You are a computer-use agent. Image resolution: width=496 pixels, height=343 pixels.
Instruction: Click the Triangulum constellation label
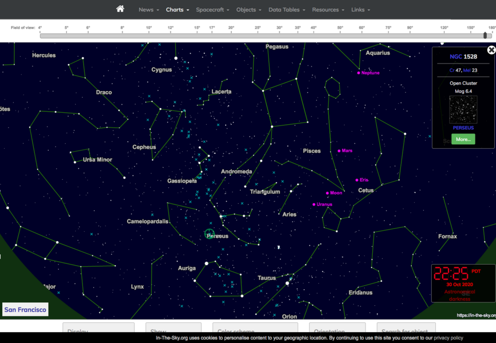[265, 192]
